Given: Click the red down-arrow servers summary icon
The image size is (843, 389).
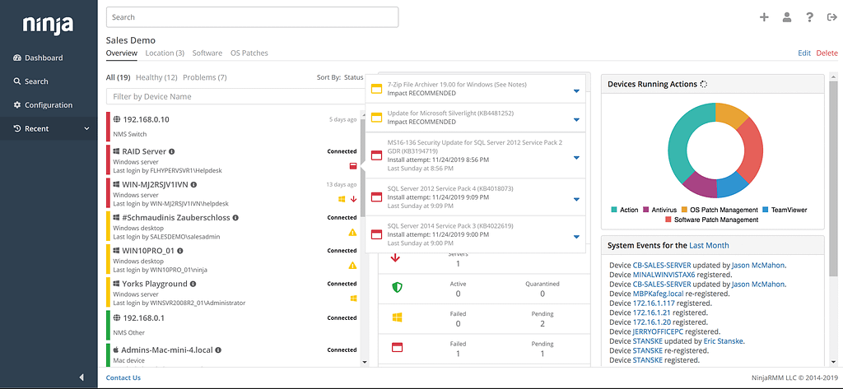Looking at the screenshot, I should (396, 258).
